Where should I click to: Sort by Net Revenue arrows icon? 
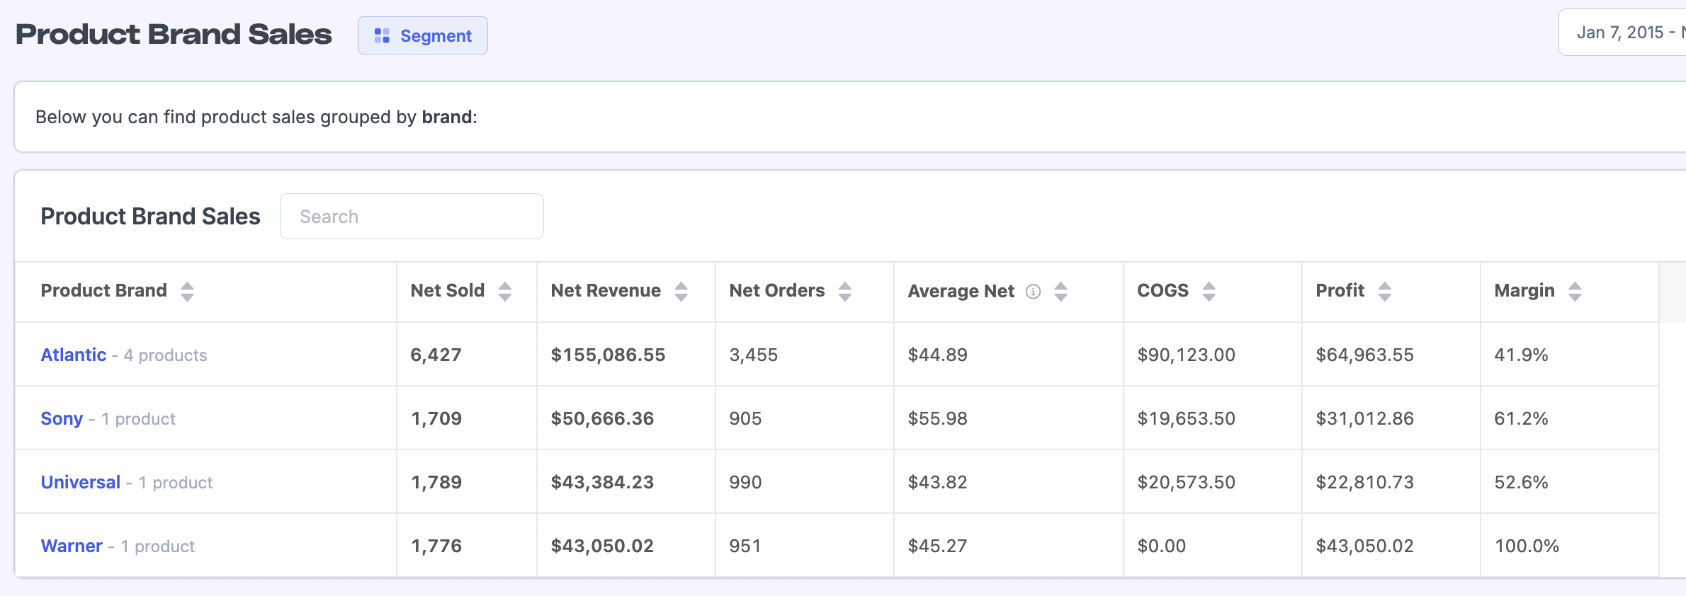point(681,292)
